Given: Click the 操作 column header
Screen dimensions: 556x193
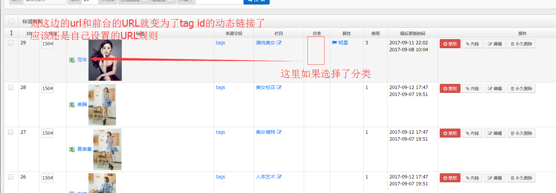Looking at the screenshot, I should [522, 34].
